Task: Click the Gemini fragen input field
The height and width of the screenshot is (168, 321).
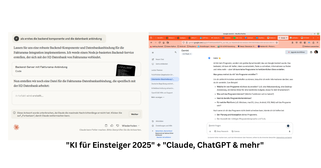Action: (246, 125)
